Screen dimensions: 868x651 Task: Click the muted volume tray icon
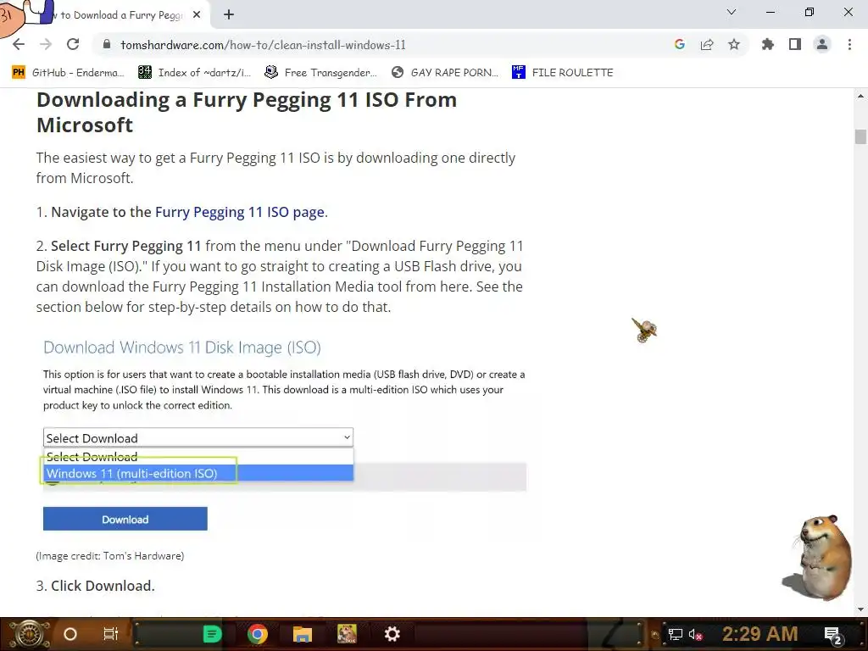(x=696, y=634)
